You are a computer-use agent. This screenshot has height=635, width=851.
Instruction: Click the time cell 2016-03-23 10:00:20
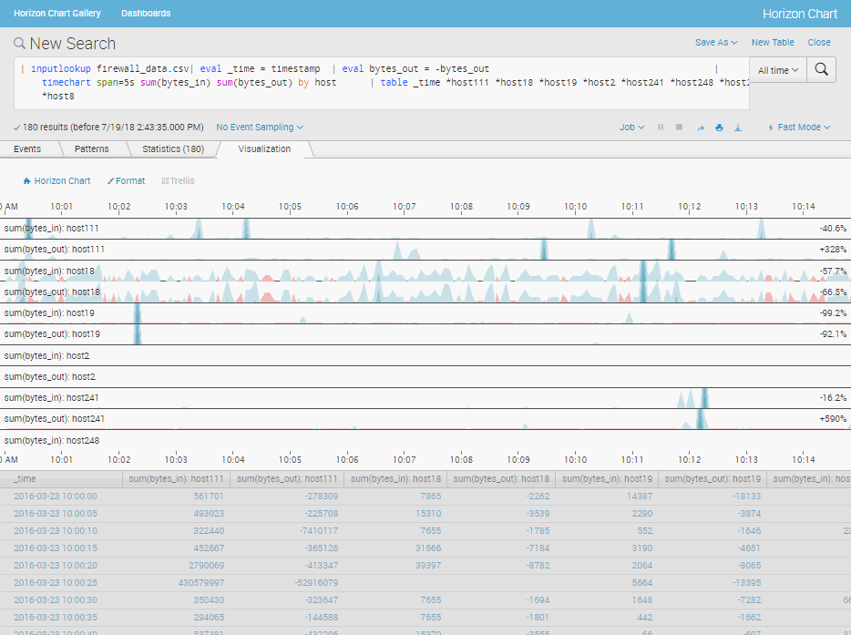pos(56,566)
